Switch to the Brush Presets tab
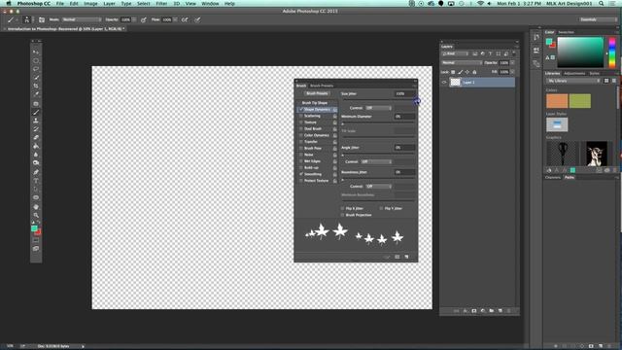 click(322, 86)
